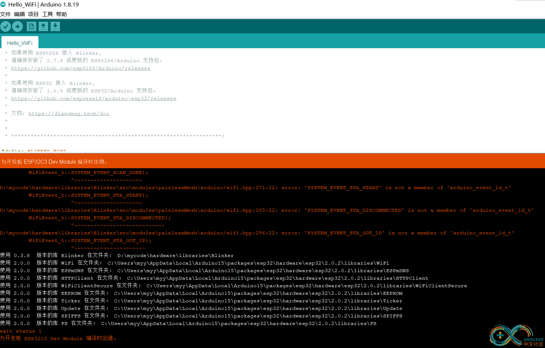This screenshot has width=545, height=348.
Task: Click the WiFiEvent_t::SYSTEM_EVENT_SCAN_DONE code line
Action: 88,173
